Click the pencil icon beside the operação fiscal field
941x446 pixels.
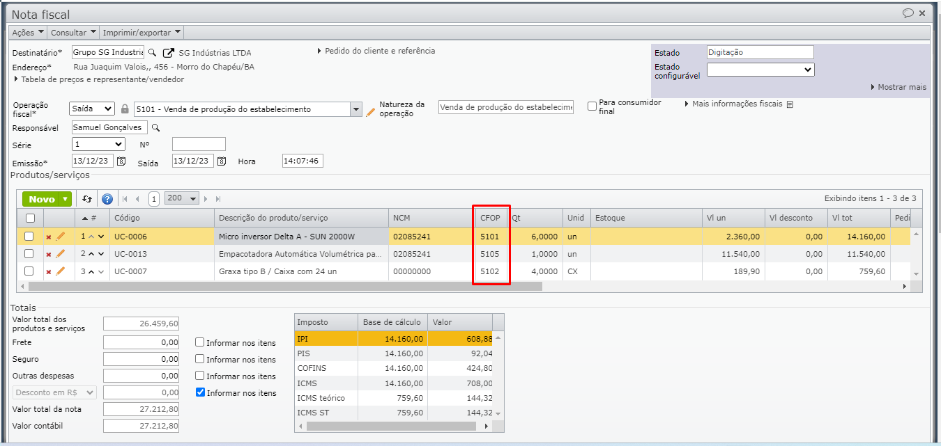371,110
